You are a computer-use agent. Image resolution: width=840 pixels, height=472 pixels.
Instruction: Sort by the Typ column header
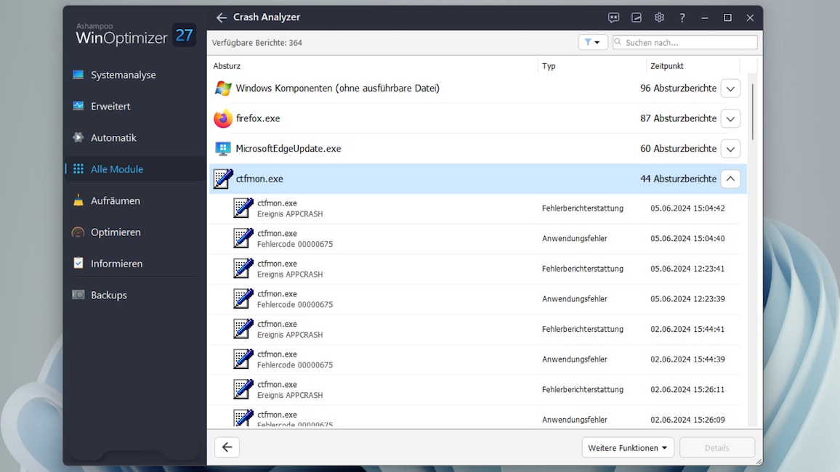pos(549,66)
